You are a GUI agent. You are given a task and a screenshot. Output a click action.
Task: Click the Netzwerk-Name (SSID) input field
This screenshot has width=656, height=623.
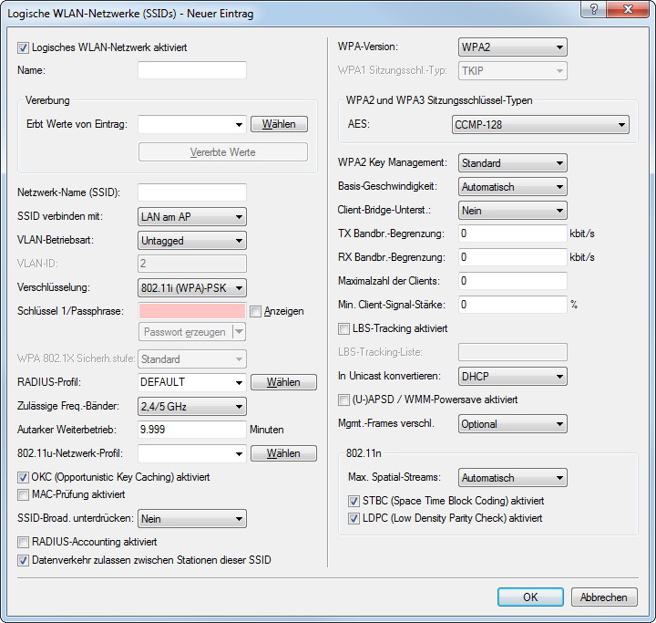point(192,192)
